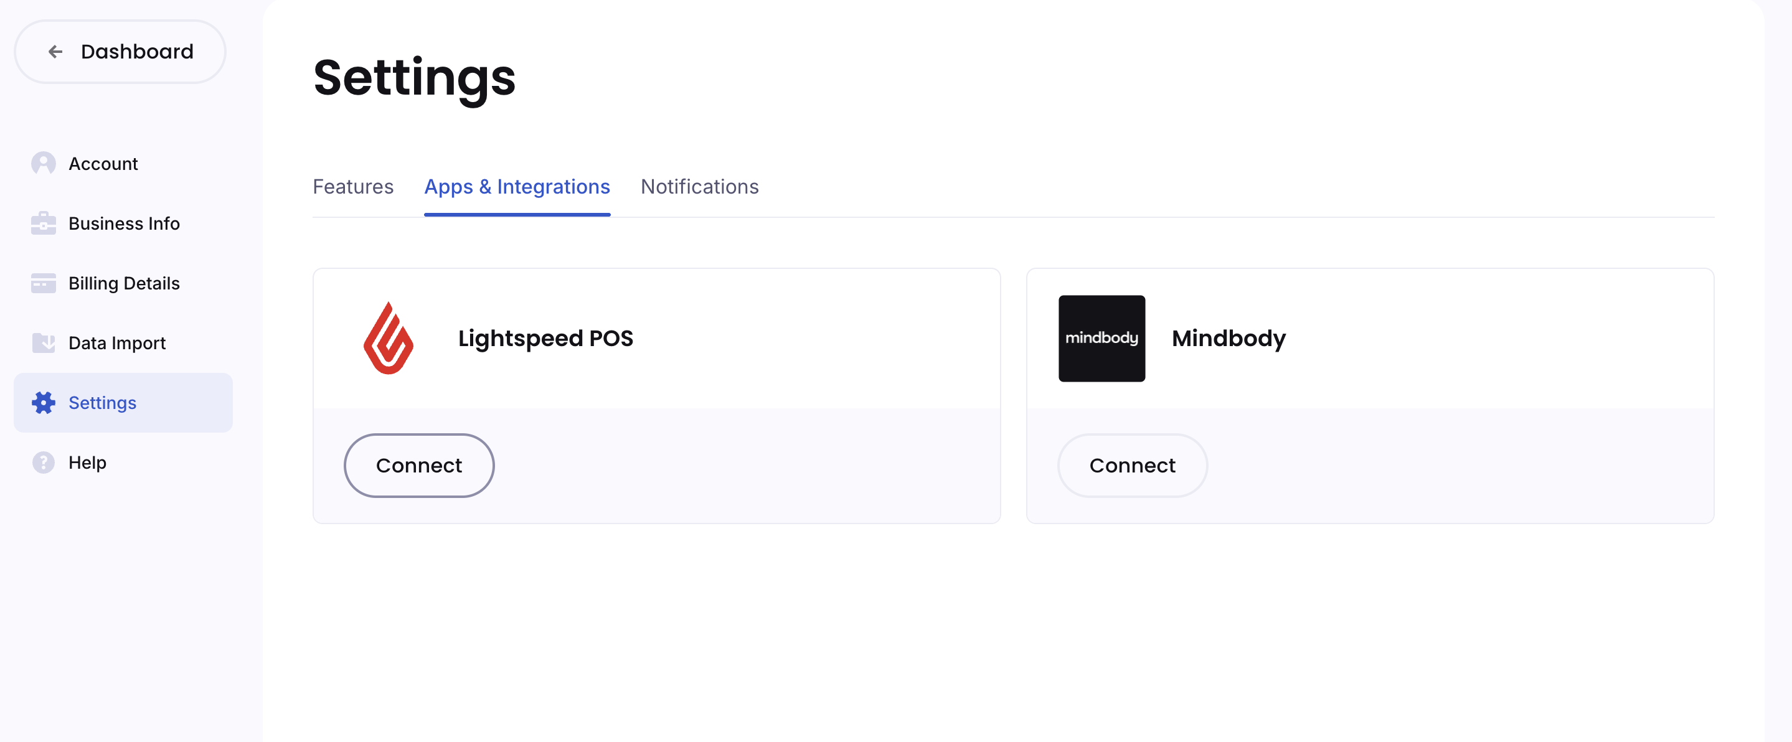Click the Mindbody logo tile
1792x742 pixels.
(x=1101, y=338)
